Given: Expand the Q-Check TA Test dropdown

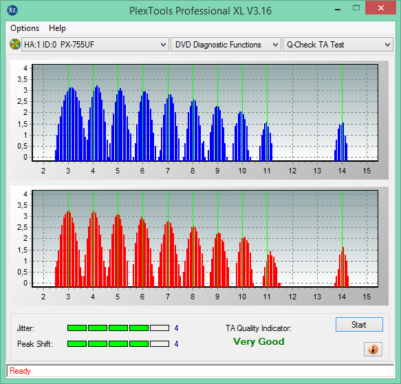Looking at the screenshot, I should (x=338, y=45).
